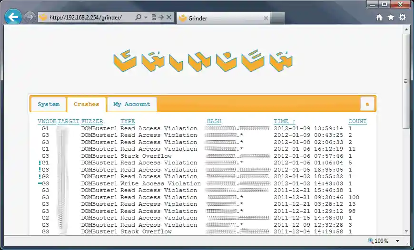Select Stack Overflow on 2012-01-06 07:57:46 row

[x=146, y=156]
